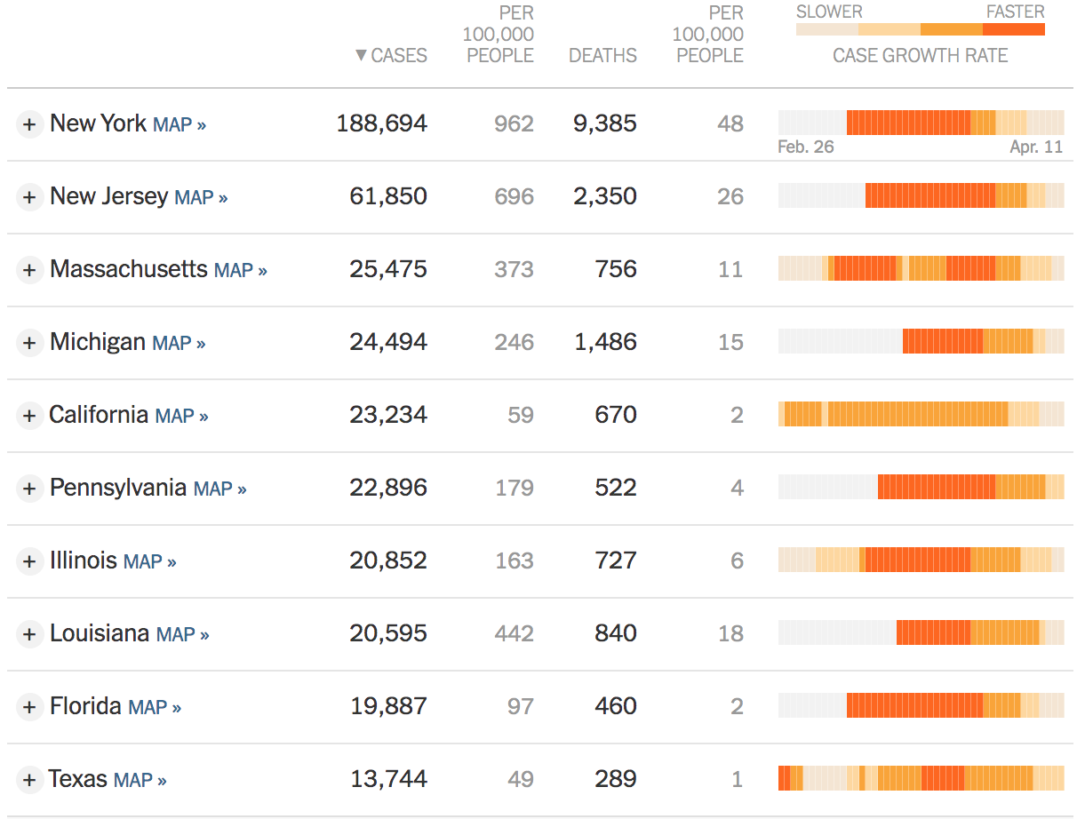Click the Case Growth Rate column header
Viewport: 1077px width, 819px height.
click(x=920, y=56)
